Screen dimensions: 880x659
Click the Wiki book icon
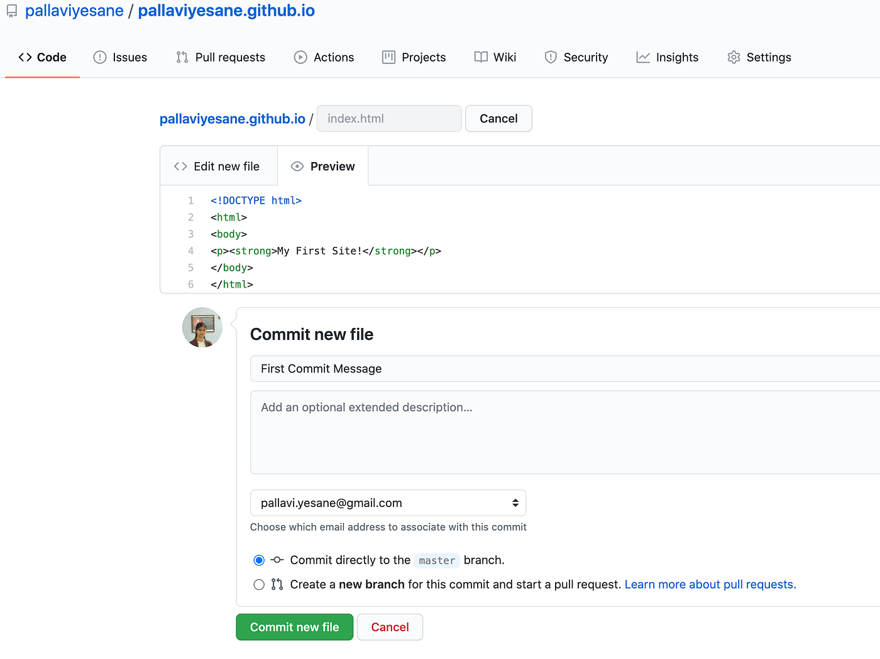click(481, 57)
